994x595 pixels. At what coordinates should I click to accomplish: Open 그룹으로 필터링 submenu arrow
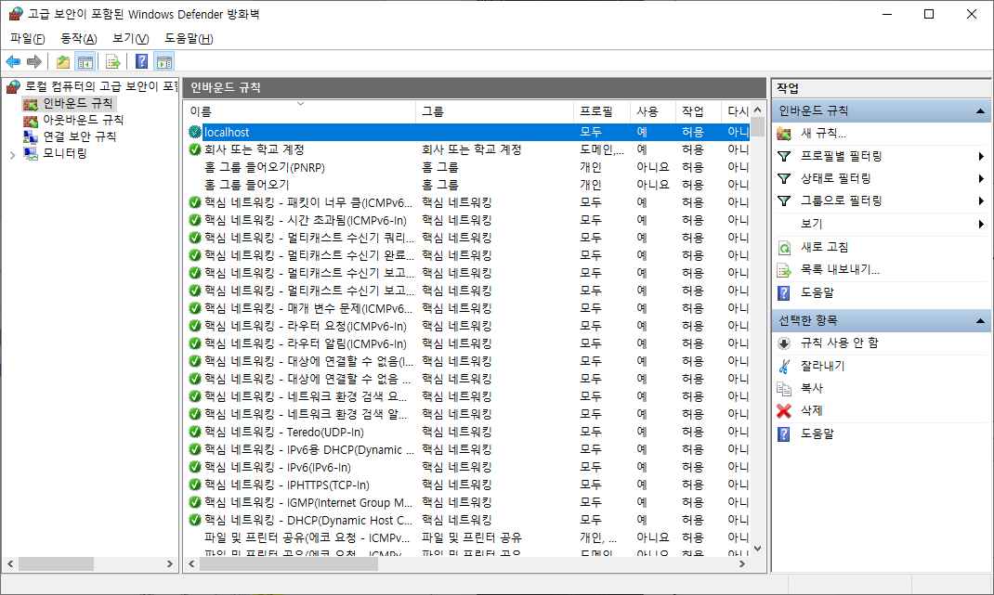point(981,201)
